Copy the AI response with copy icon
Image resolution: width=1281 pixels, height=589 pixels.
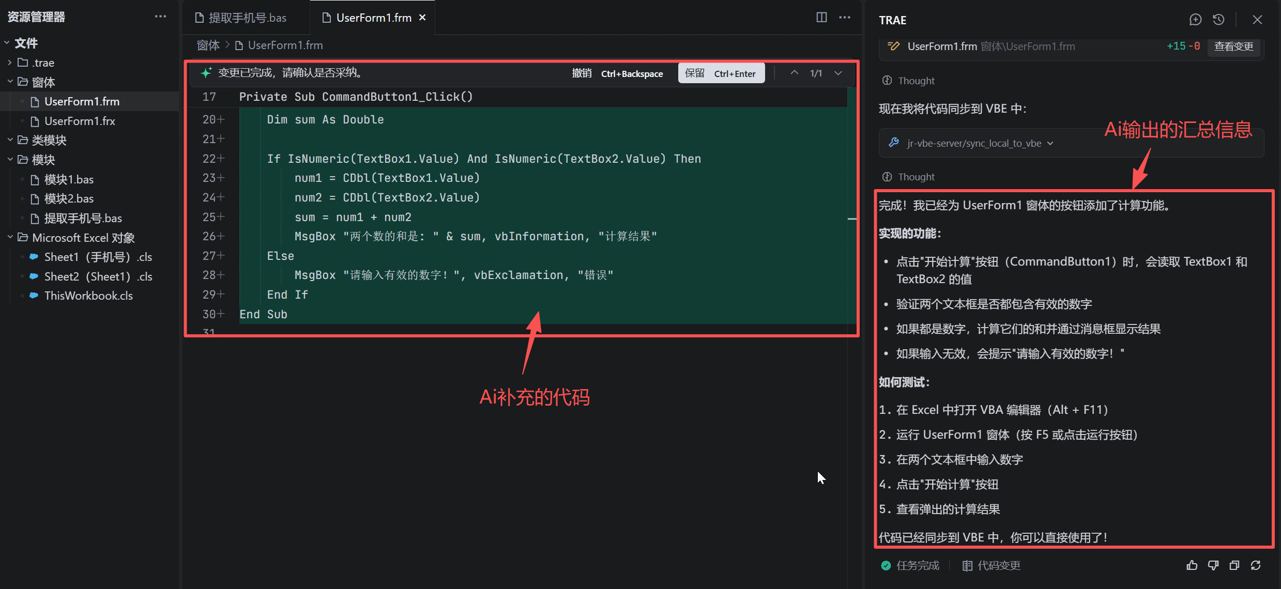click(x=1234, y=565)
